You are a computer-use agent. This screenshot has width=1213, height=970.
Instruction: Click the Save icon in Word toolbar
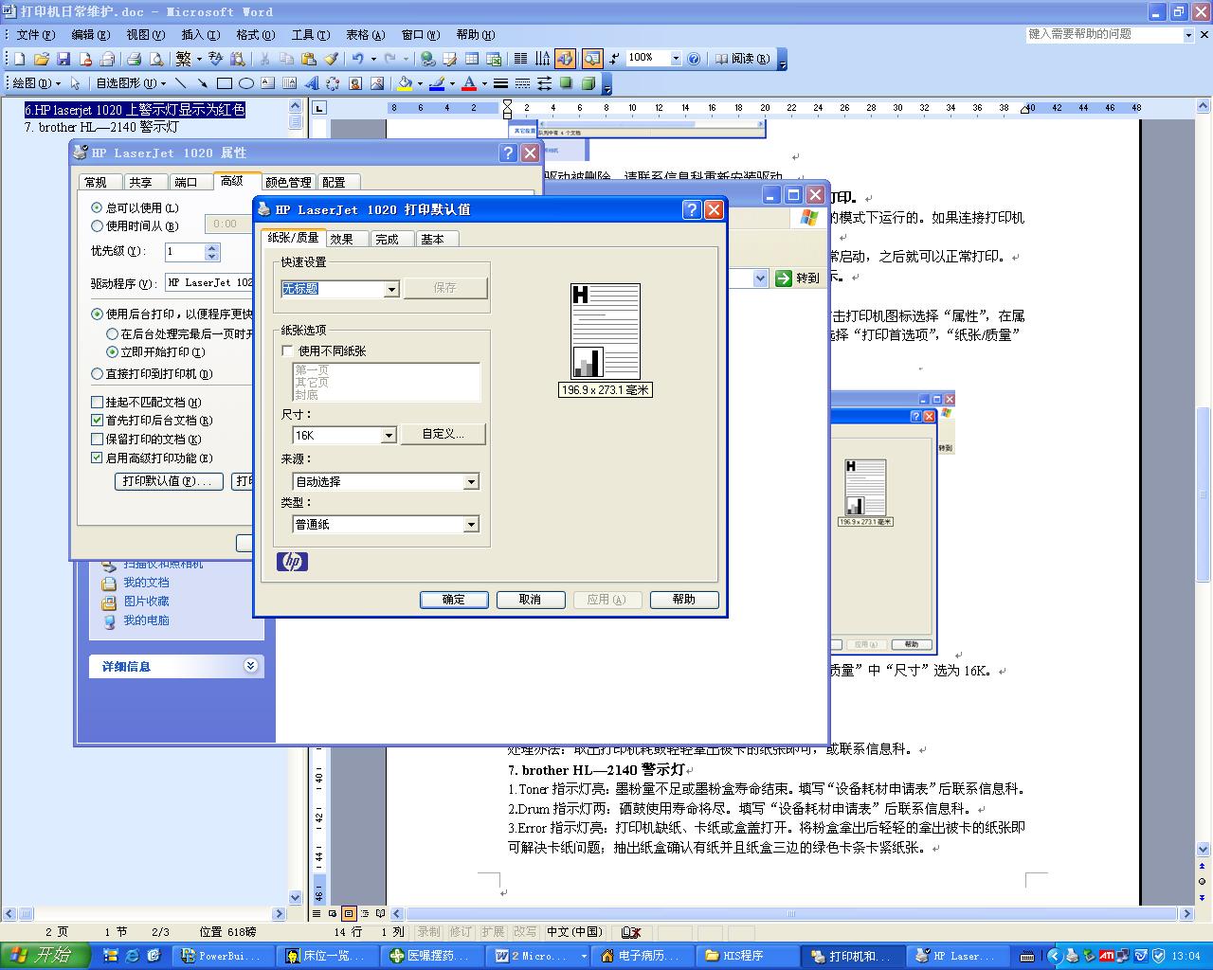[63, 59]
